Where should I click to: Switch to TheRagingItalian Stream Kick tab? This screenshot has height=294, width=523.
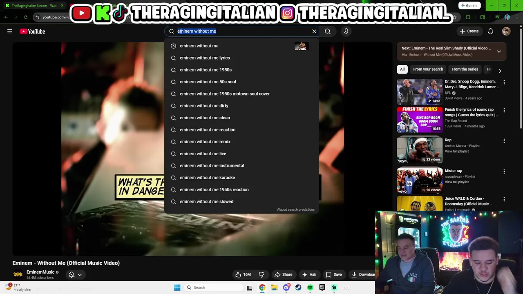coord(34,6)
